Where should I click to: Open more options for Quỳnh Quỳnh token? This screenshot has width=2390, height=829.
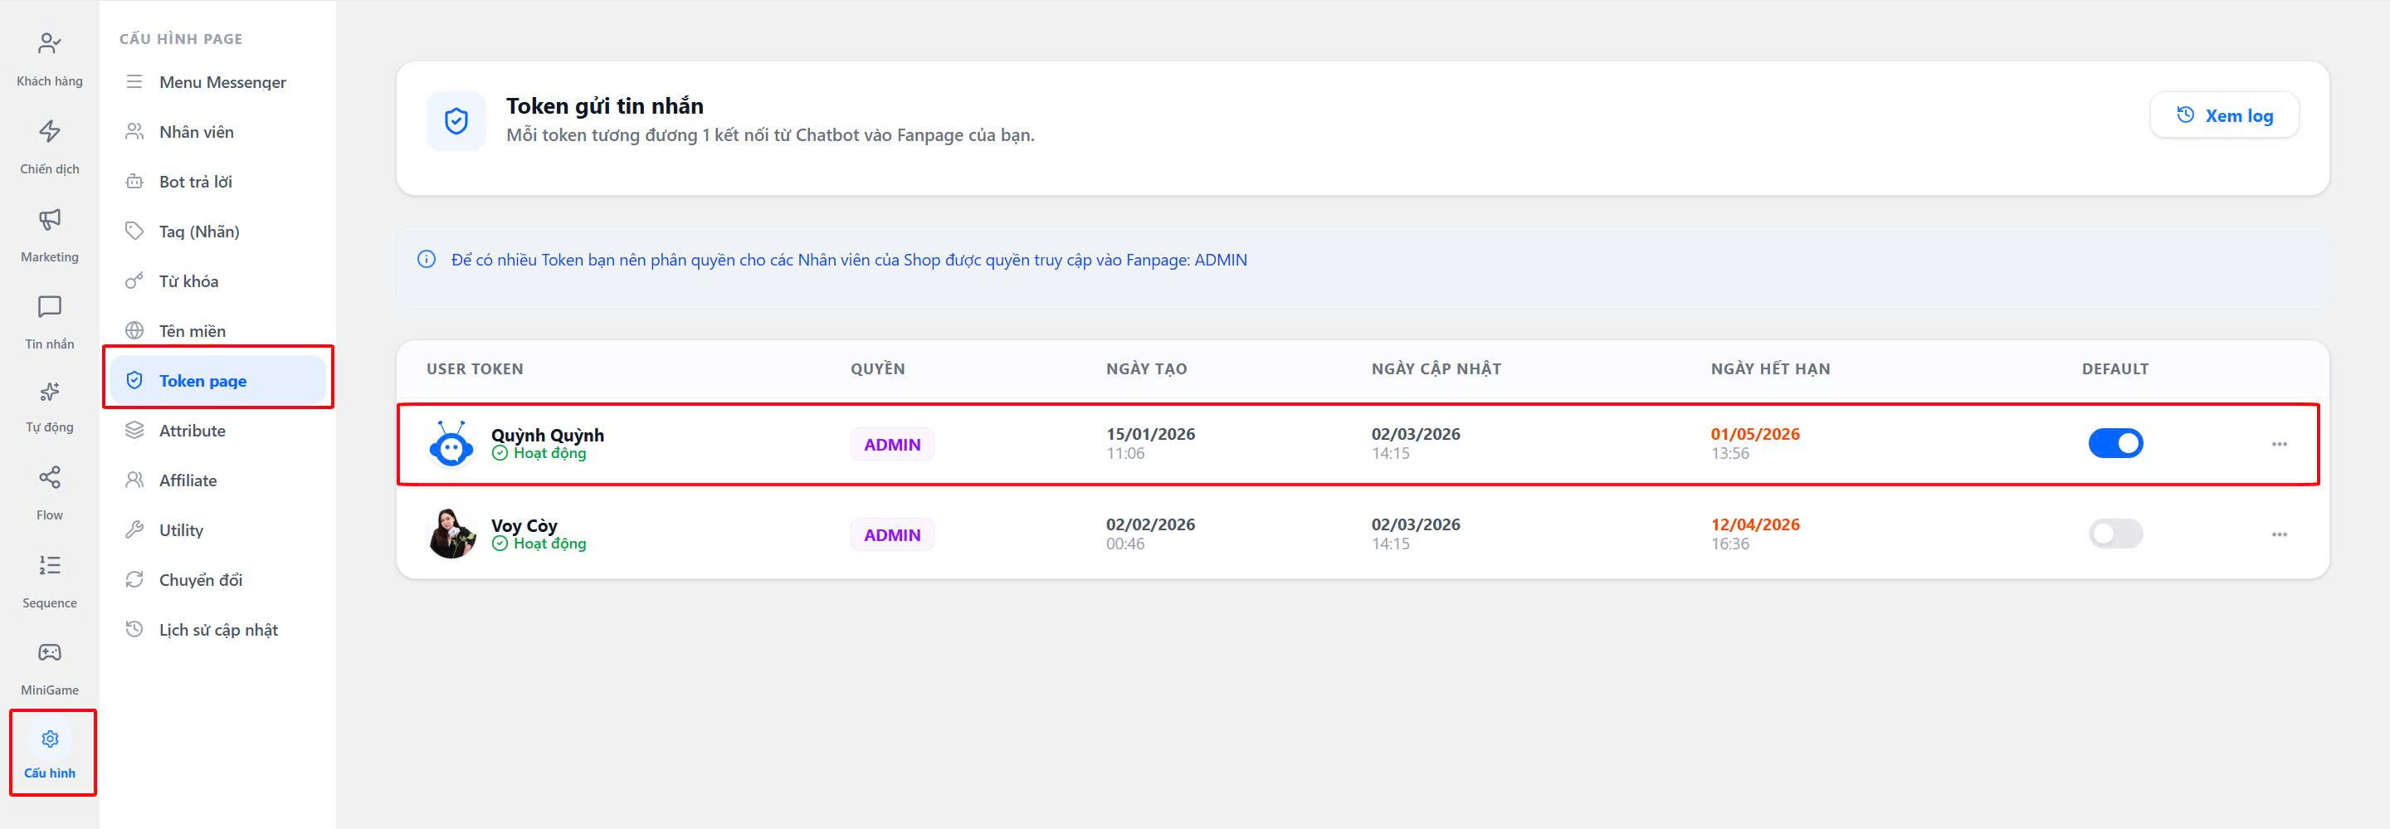2279,444
